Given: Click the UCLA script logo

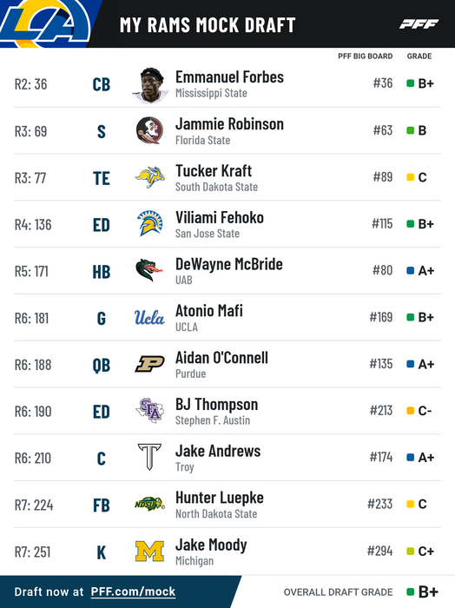Looking at the screenshot, I should pyautogui.click(x=149, y=317).
